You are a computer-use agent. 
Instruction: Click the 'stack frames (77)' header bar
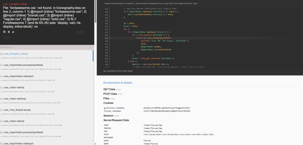(x=47, y=47)
